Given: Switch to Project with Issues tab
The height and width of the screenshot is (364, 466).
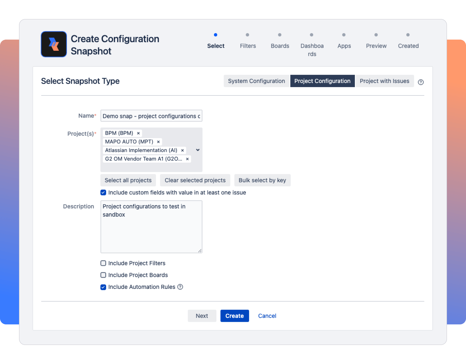Looking at the screenshot, I should coord(384,81).
